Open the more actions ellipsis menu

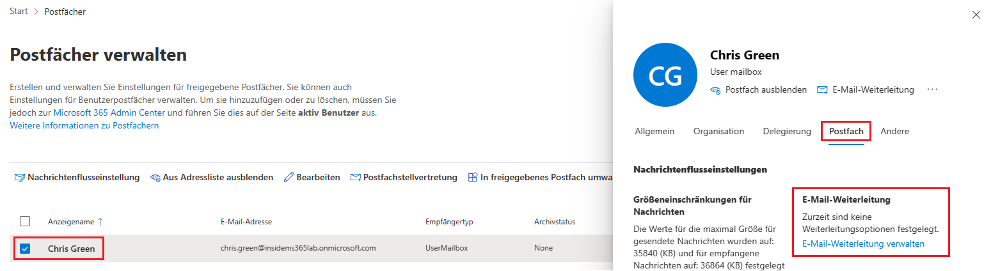click(x=932, y=89)
